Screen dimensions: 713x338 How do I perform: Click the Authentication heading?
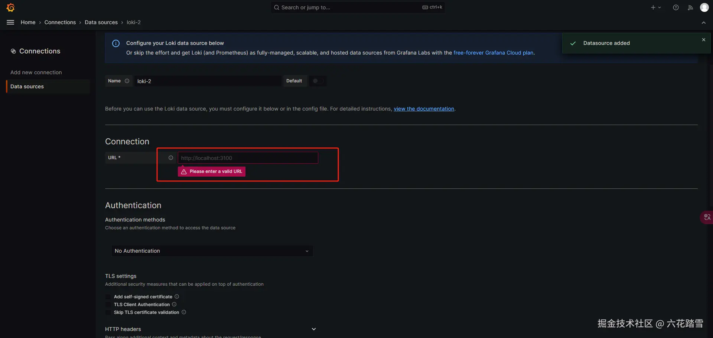tap(133, 205)
